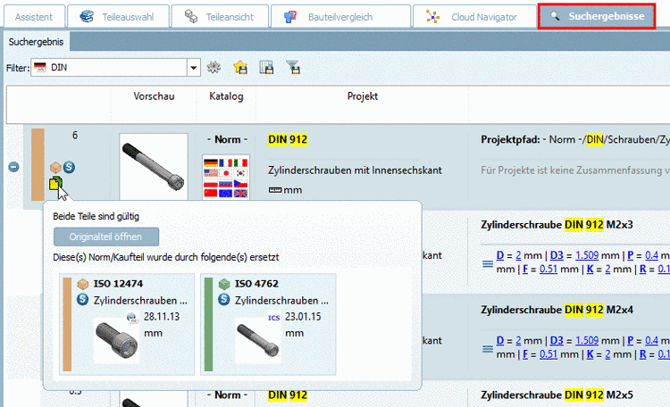Click the star favorites save icon
670x407 pixels.
[x=240, y=67]
